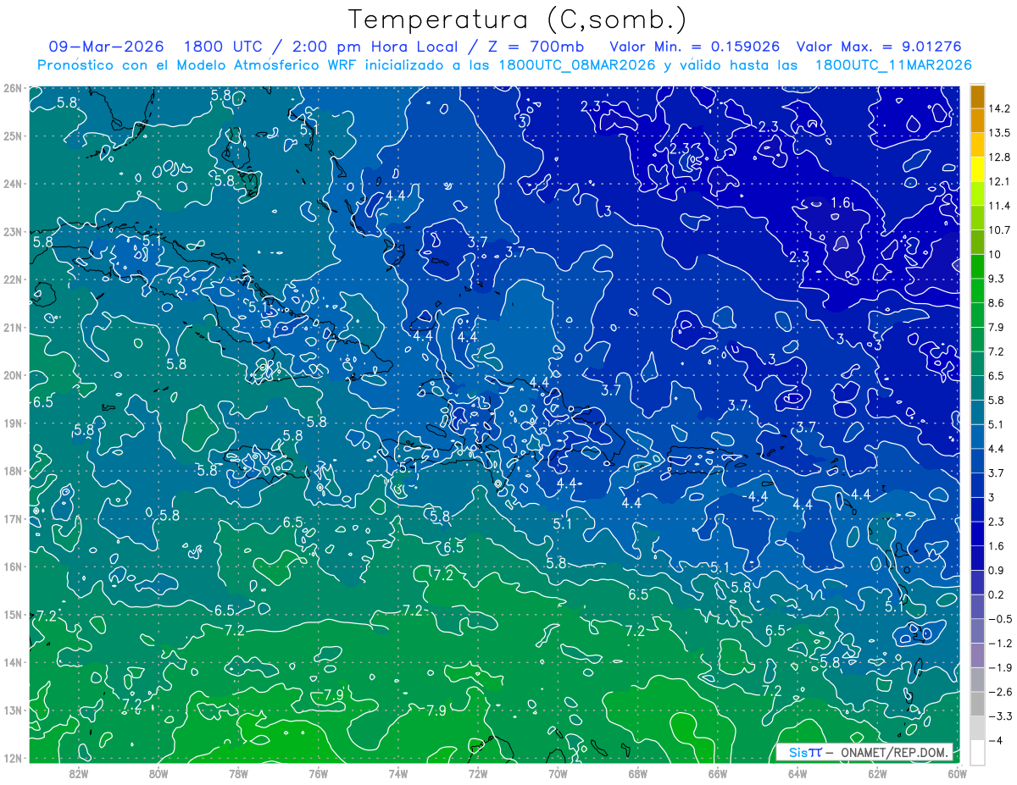Click the '15N' latitude axis label
The width and height of the screenshot is (1017, 785).
[12, 614]
